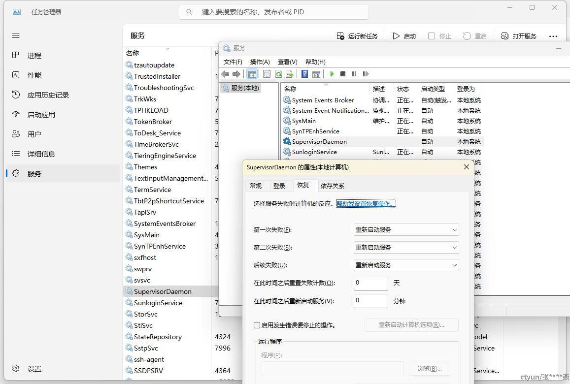Open Startup apps (启动应用) in sidebar
Viewport: 570px width, 384px height.
point(63,114)
